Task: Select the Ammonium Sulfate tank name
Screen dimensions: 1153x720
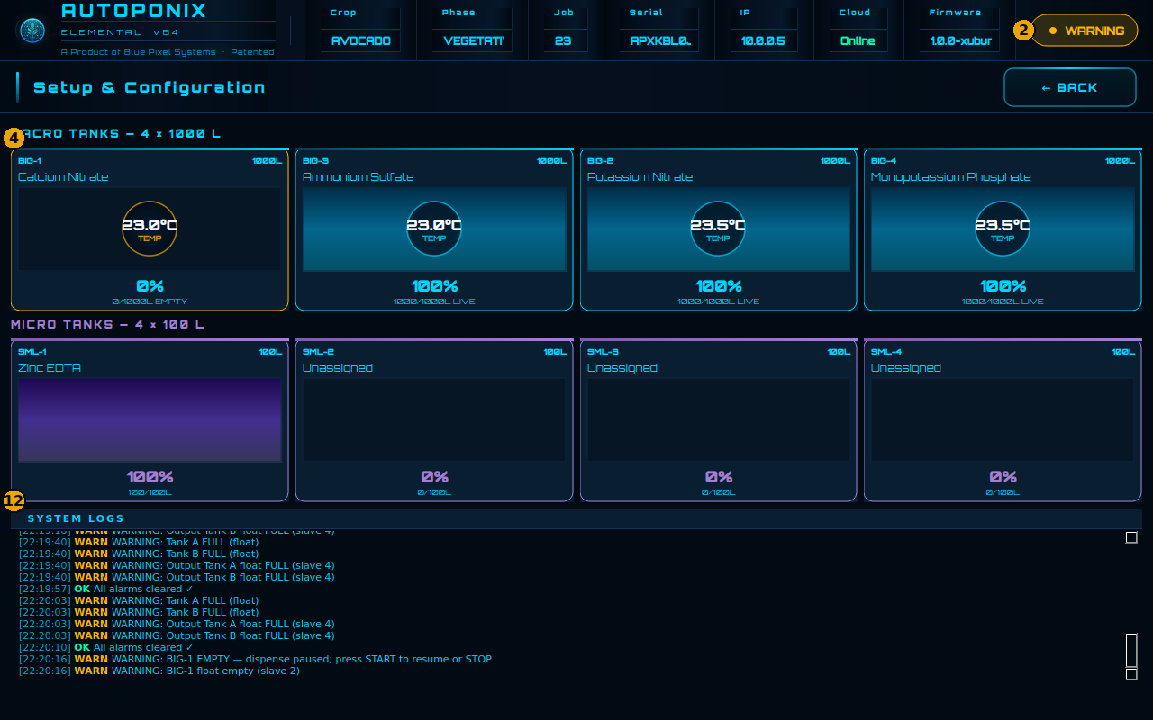Action: [x=359, y=177]
